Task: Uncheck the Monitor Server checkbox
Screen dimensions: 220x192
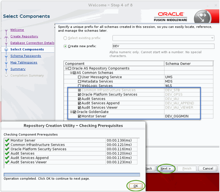Action: click(80, 116)
